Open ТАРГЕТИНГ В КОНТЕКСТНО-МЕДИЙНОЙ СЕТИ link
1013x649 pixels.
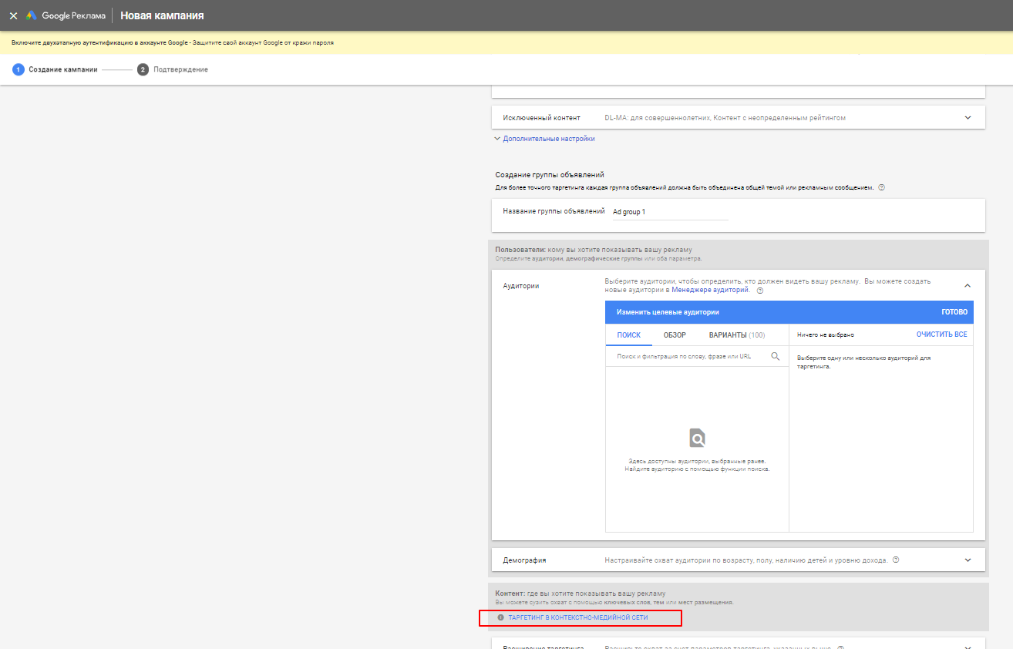point(578,617)
